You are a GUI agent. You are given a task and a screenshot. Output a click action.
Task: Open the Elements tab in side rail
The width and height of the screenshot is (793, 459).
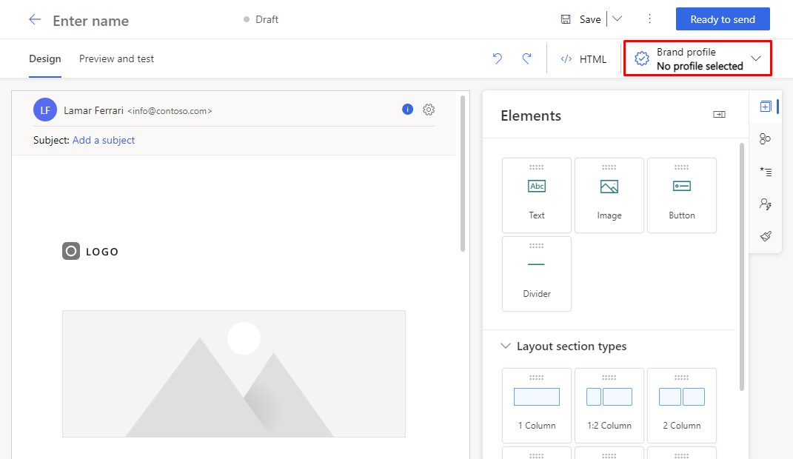pyautogui.click(x=765, y=107)
